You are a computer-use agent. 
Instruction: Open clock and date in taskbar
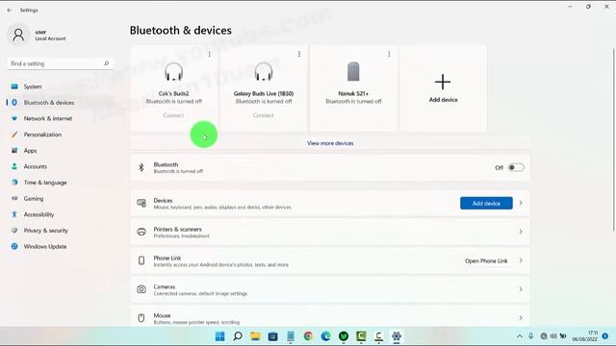(585, 336)
